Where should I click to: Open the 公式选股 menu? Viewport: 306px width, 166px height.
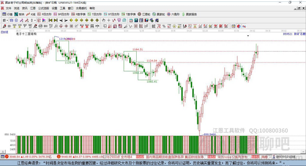pos(43,8)
